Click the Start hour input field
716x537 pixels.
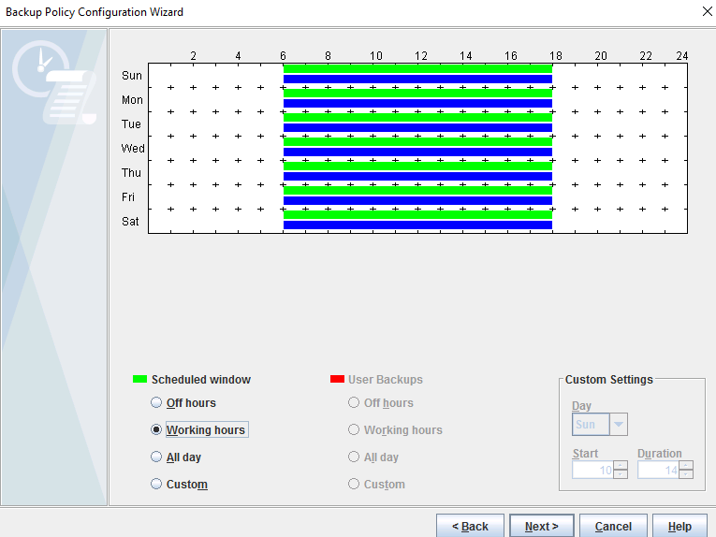[x=592, y=470]
